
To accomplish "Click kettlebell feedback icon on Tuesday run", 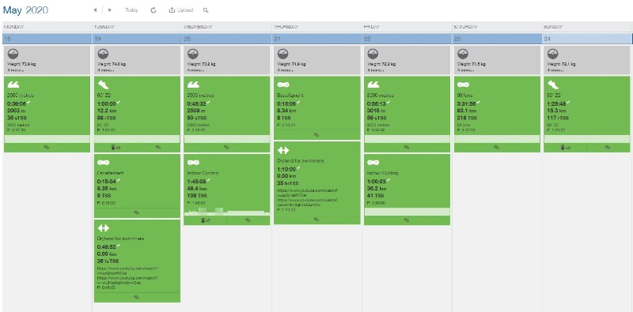I will tap(116, 148).
